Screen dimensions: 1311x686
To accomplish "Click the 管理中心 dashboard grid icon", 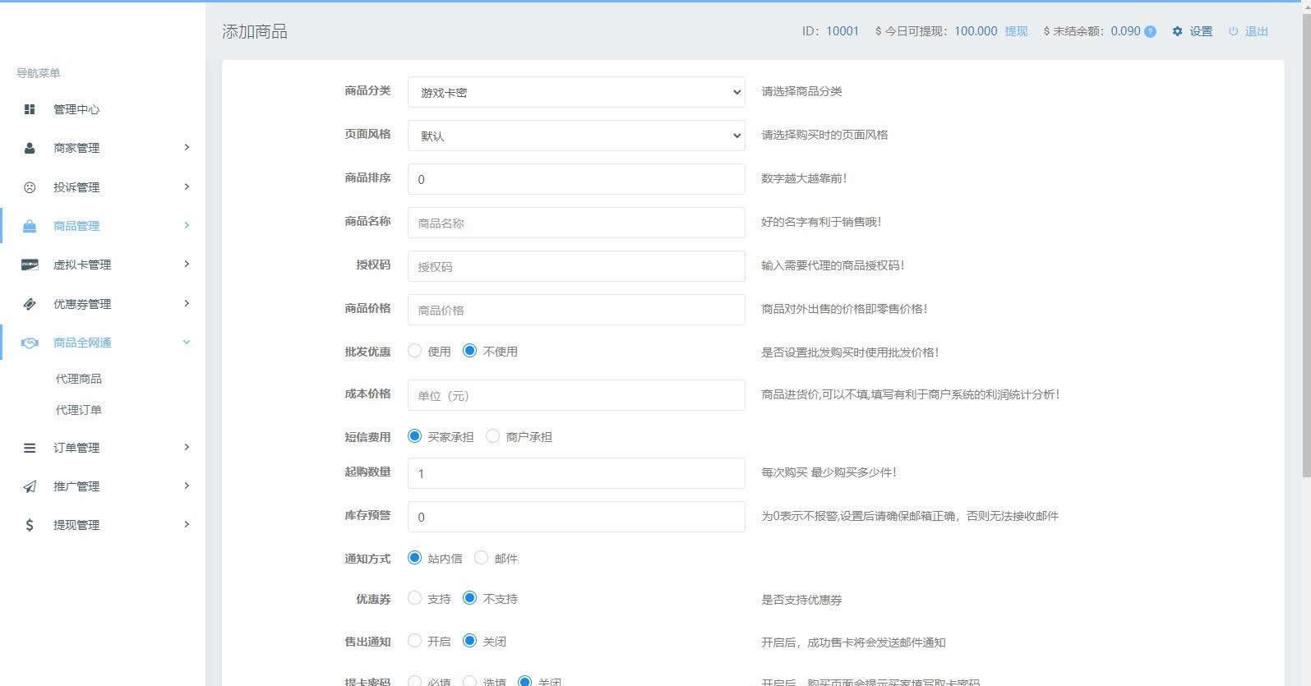I will coord(30,109).
